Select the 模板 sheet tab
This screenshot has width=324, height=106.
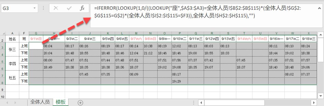pyautogui.click(x=61, y=102)
